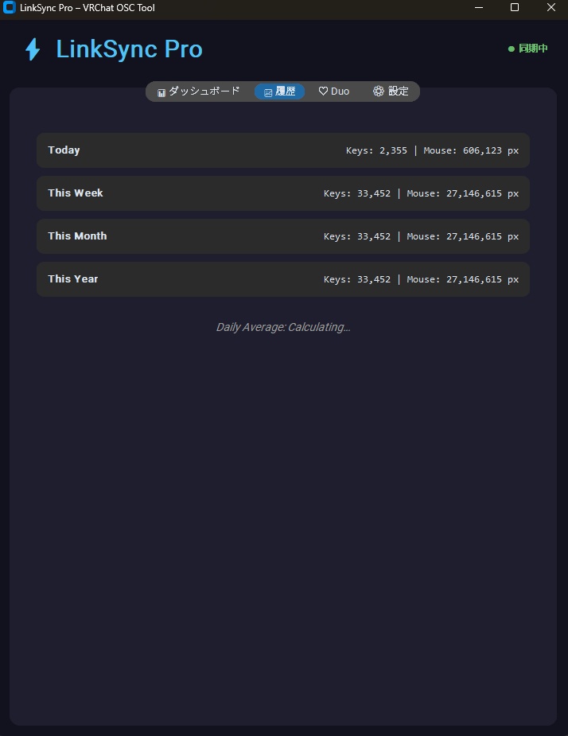This screenshot has height=736, width=568.
Task: Click the This Month statistics card
Action: coord(282,236)
